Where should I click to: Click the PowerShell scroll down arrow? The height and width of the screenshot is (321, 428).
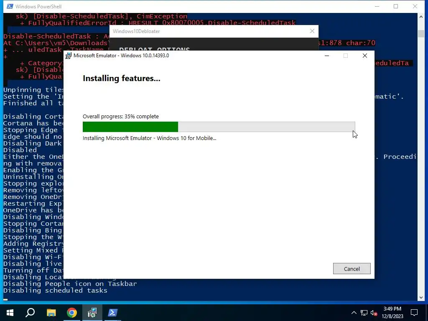click(x=421, y=297)
